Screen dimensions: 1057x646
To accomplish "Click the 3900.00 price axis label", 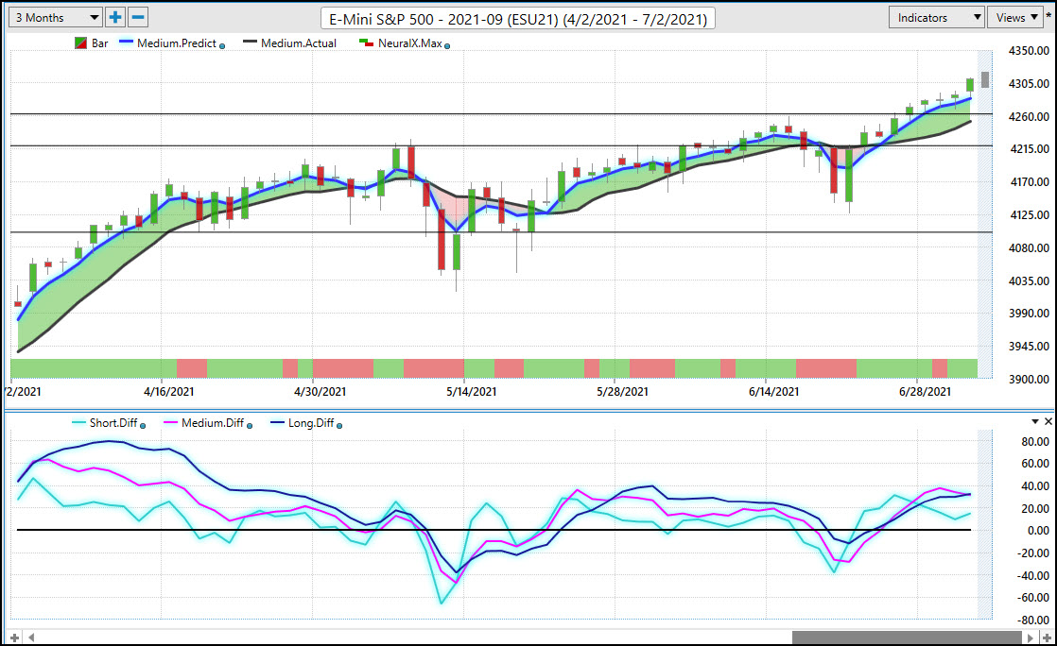I will pyautogui.click(x=1029, y=380).
